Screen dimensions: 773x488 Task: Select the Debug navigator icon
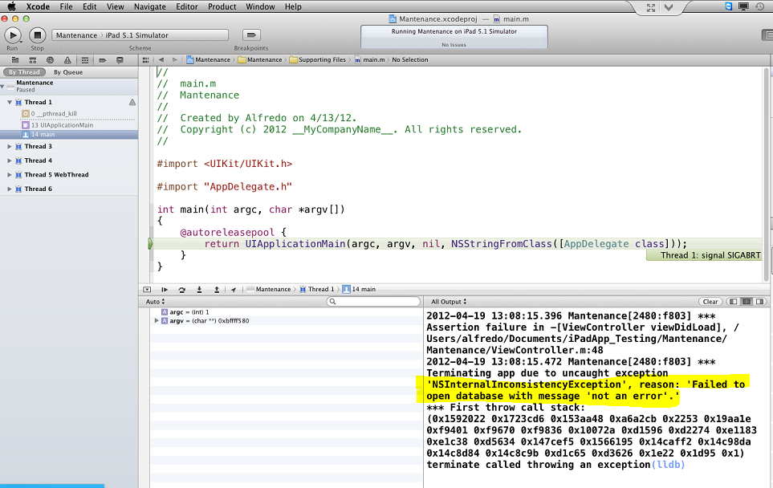pos(85,60)
